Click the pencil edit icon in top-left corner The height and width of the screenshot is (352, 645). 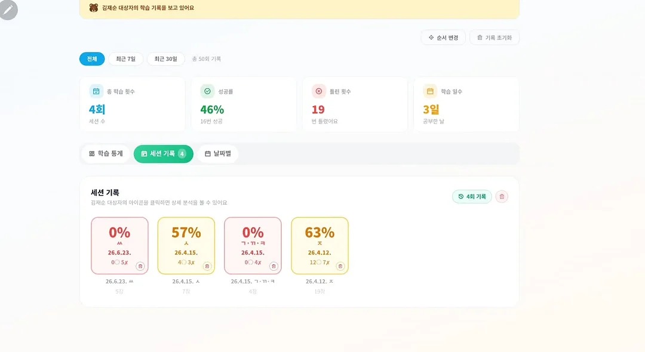[8, 10]
